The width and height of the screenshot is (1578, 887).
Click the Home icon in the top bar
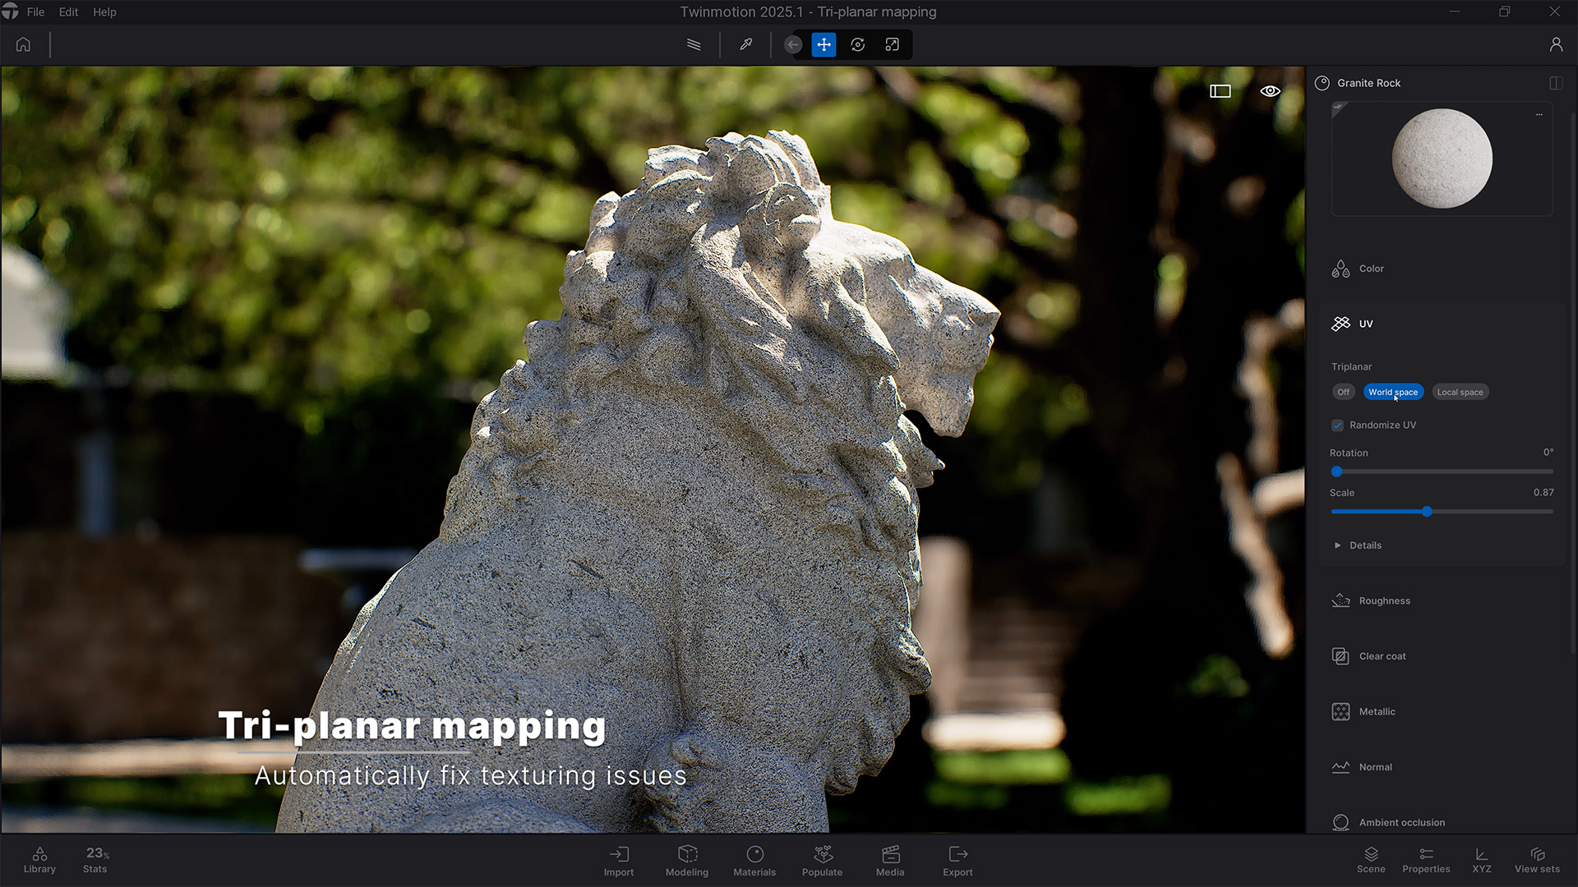pos(23,44)
